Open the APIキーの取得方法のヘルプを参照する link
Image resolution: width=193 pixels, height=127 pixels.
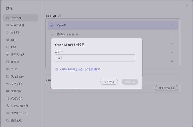(80, 69)
